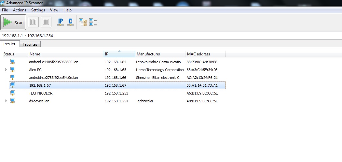The image size is (342, 162).
Task: Open the File menu
Action: 5,10
